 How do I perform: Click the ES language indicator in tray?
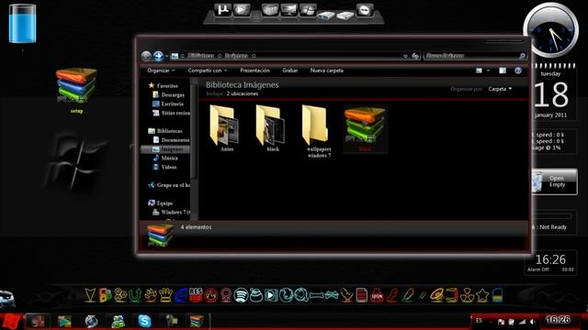[x=479, y=321]
